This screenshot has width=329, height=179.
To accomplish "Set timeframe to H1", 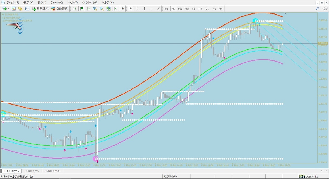I will pyautogui.click(x=194, y=9).
